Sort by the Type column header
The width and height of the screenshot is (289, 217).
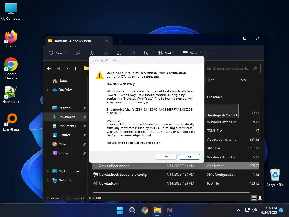pyautogui.click(x=222, y=80)
